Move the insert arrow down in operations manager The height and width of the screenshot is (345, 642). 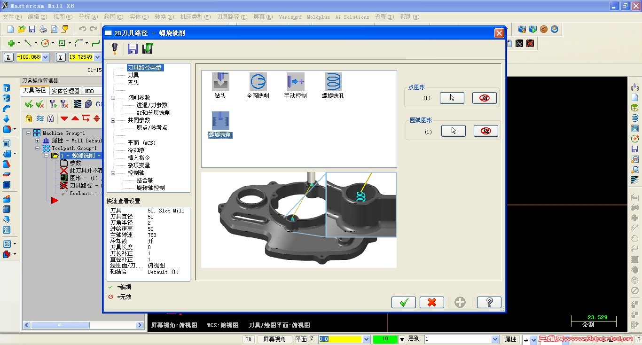point(64,118)
